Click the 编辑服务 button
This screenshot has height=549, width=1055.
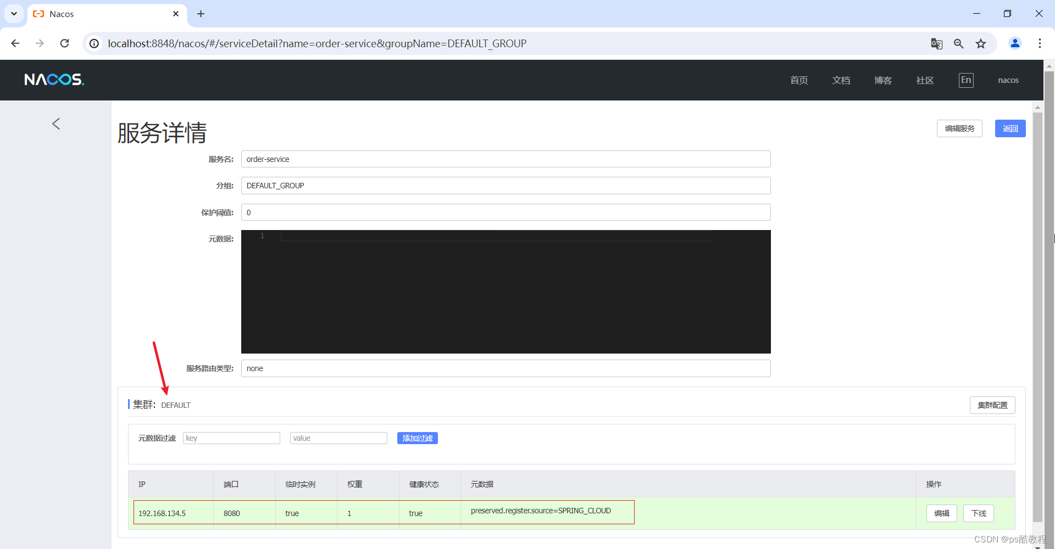pos(959,128)
